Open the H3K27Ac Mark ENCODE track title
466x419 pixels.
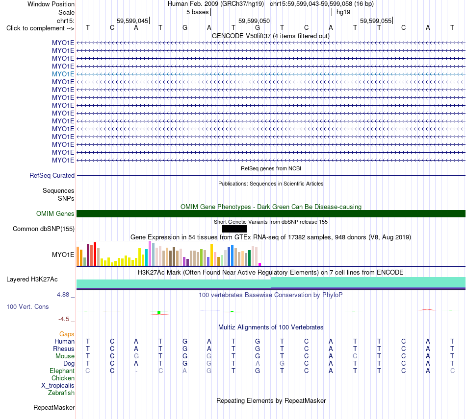pos(271,273)
